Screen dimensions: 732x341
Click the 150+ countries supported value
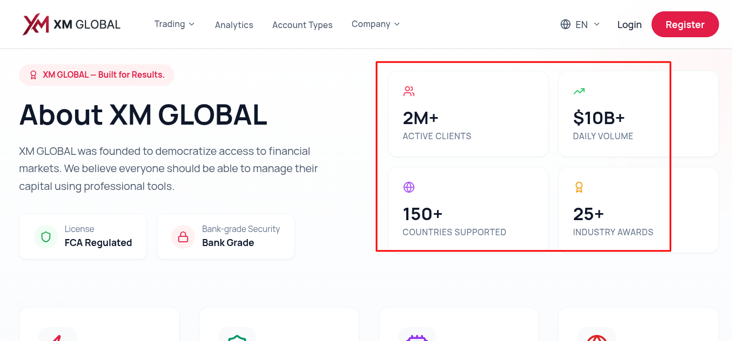[x=423, y=214]
